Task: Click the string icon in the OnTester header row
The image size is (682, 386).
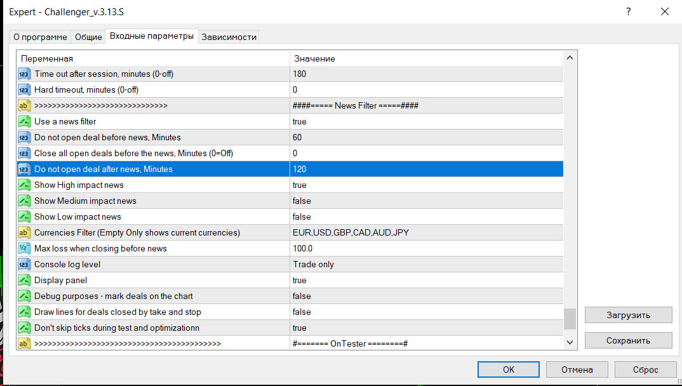Action: click(24, 343)
